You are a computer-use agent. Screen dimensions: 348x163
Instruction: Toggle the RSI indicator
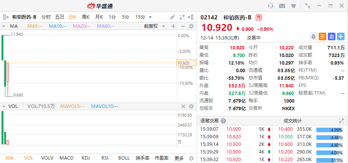(104, 158)
